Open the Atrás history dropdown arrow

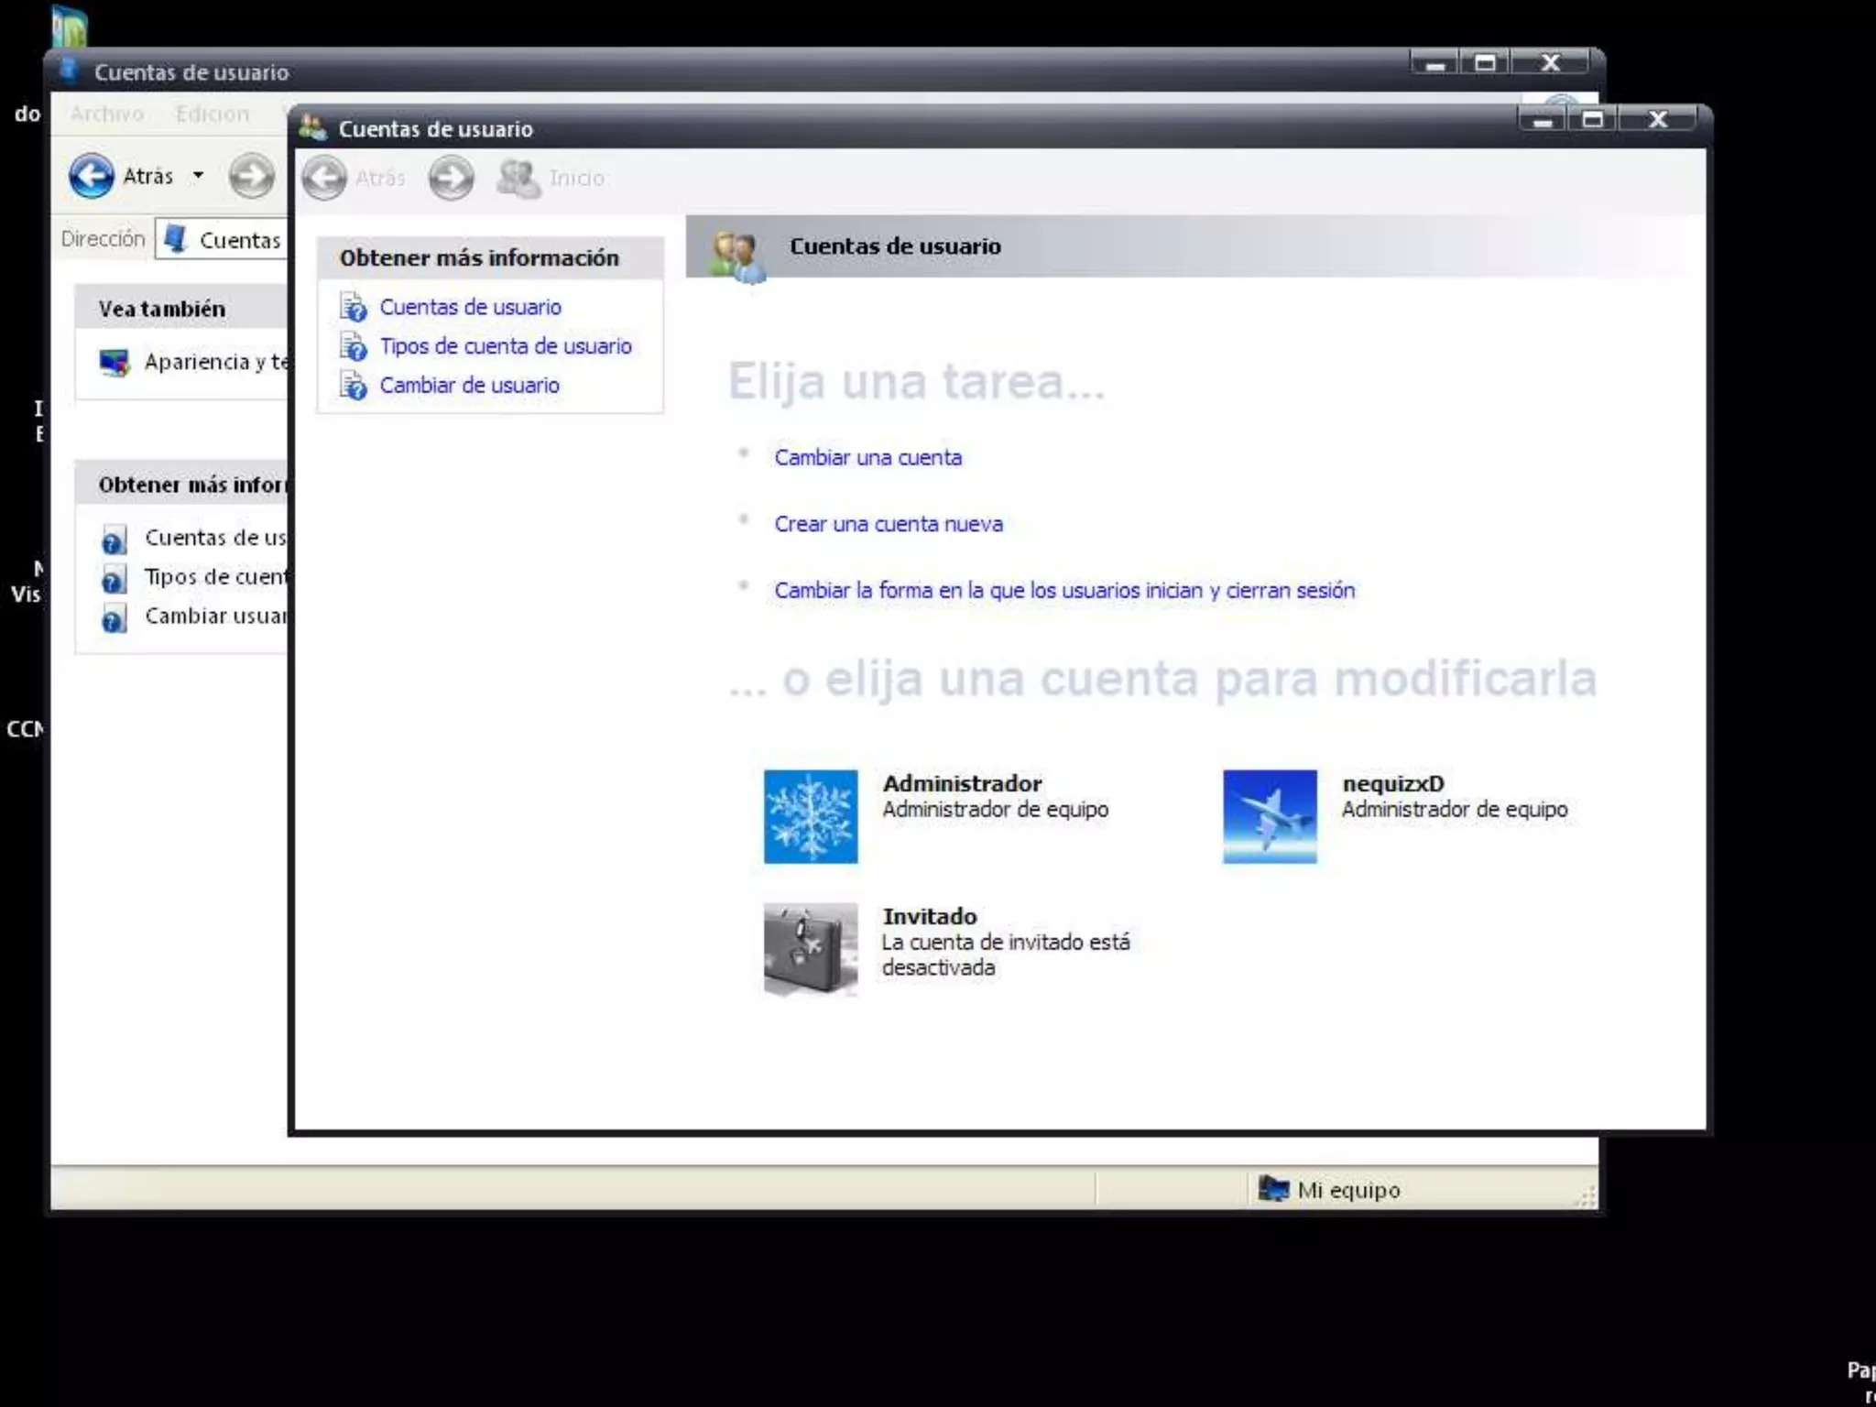tap(198, 176)
